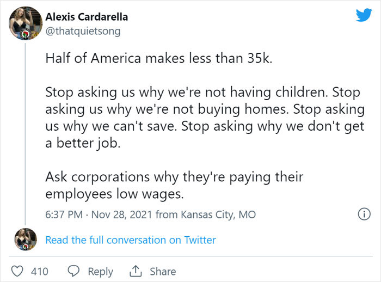Image resolution: width=381 pixels, height=282 pixels.
Task: Click the 6:37 PM timestamp
Action: [64, 214]
